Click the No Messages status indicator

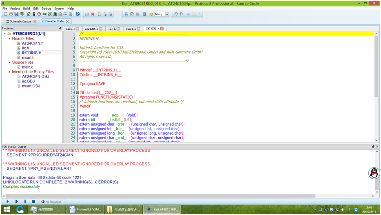click(51, 202)
